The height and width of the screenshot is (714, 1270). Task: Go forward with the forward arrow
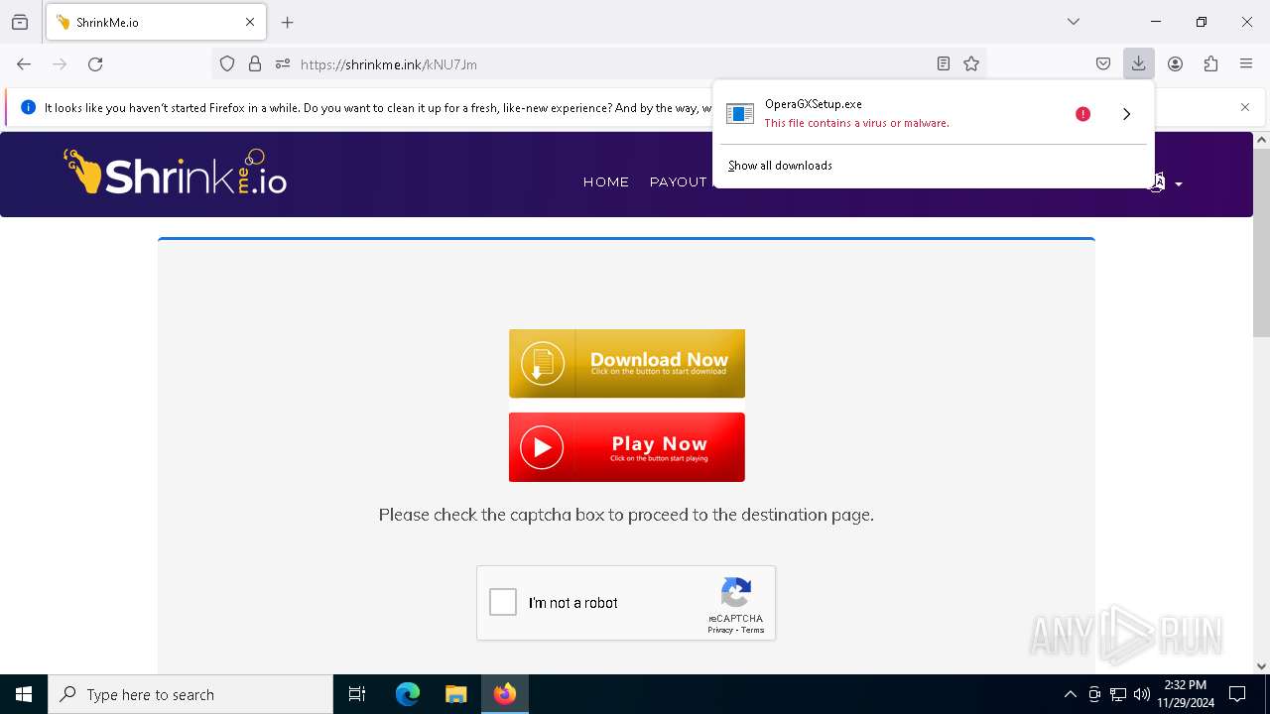coord(60,63)
